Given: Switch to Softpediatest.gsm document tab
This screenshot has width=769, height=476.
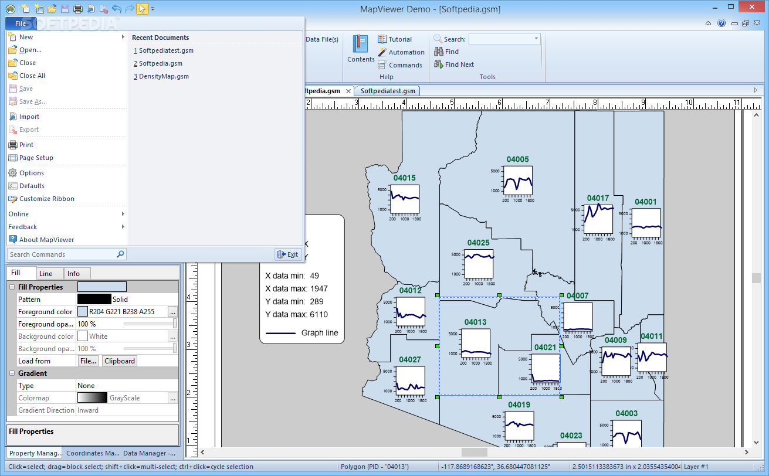Looking at the screenshot, I should click(x=388, y=91).
